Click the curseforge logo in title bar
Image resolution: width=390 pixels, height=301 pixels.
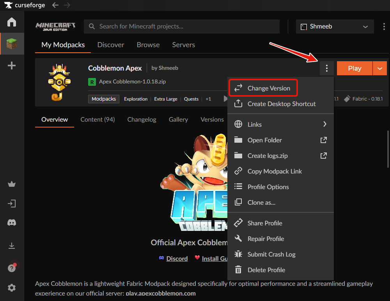pos(25,5)
